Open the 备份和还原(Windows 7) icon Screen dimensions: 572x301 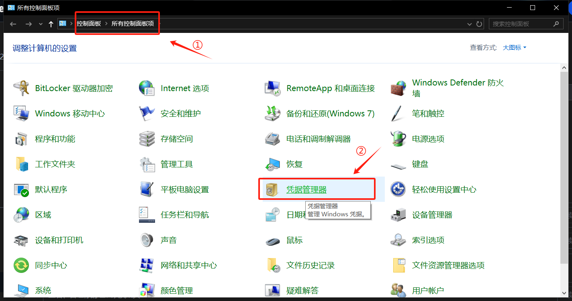click(x=272, y=114)
